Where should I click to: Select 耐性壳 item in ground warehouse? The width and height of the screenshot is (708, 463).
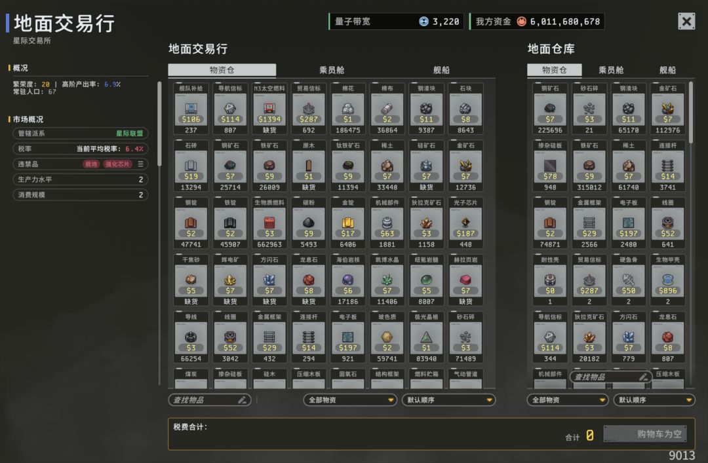pos(550,280)
